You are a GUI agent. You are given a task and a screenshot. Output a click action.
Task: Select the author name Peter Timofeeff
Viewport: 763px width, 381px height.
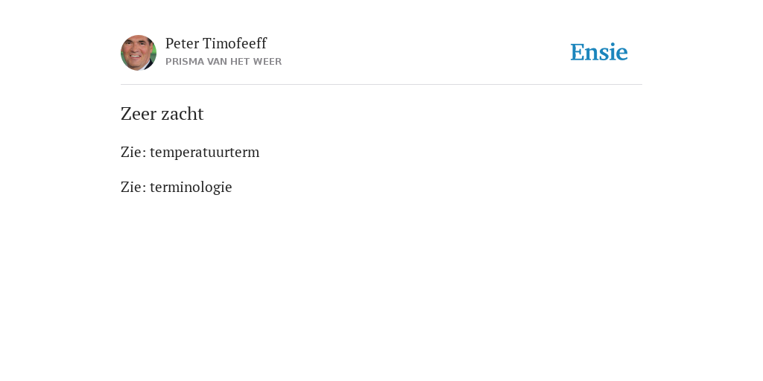(x=215, y=43)
